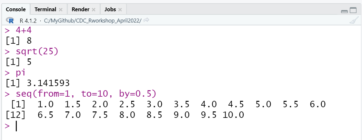Screen dimensions: 362x140
Task: Click the sqrt(25) command line
Action: [31, 51]
